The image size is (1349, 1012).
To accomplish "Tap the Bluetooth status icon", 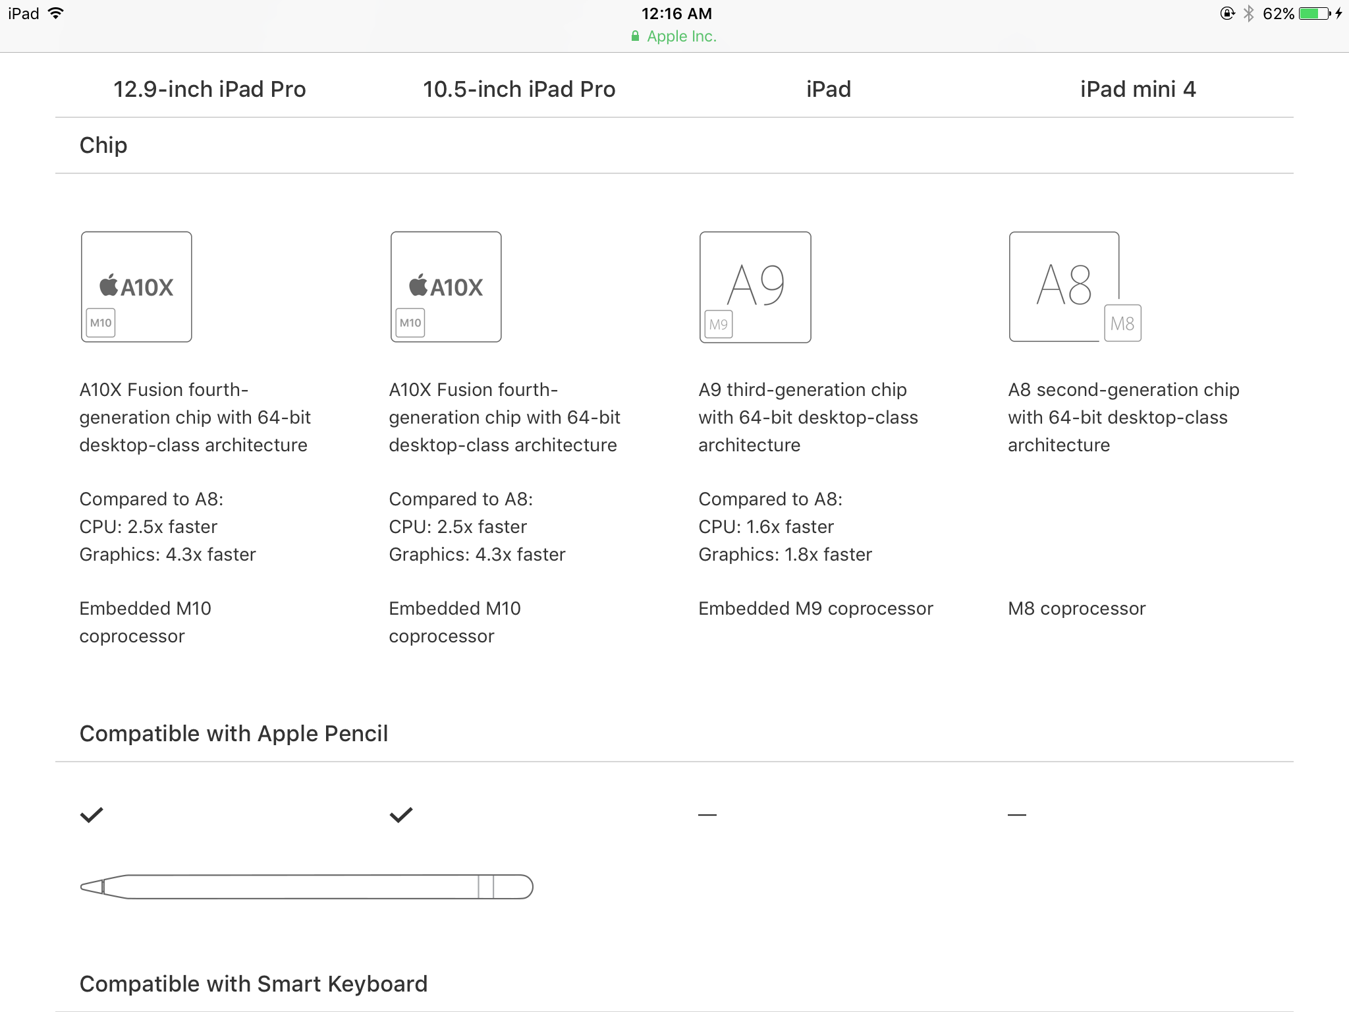I will 1248,13.
